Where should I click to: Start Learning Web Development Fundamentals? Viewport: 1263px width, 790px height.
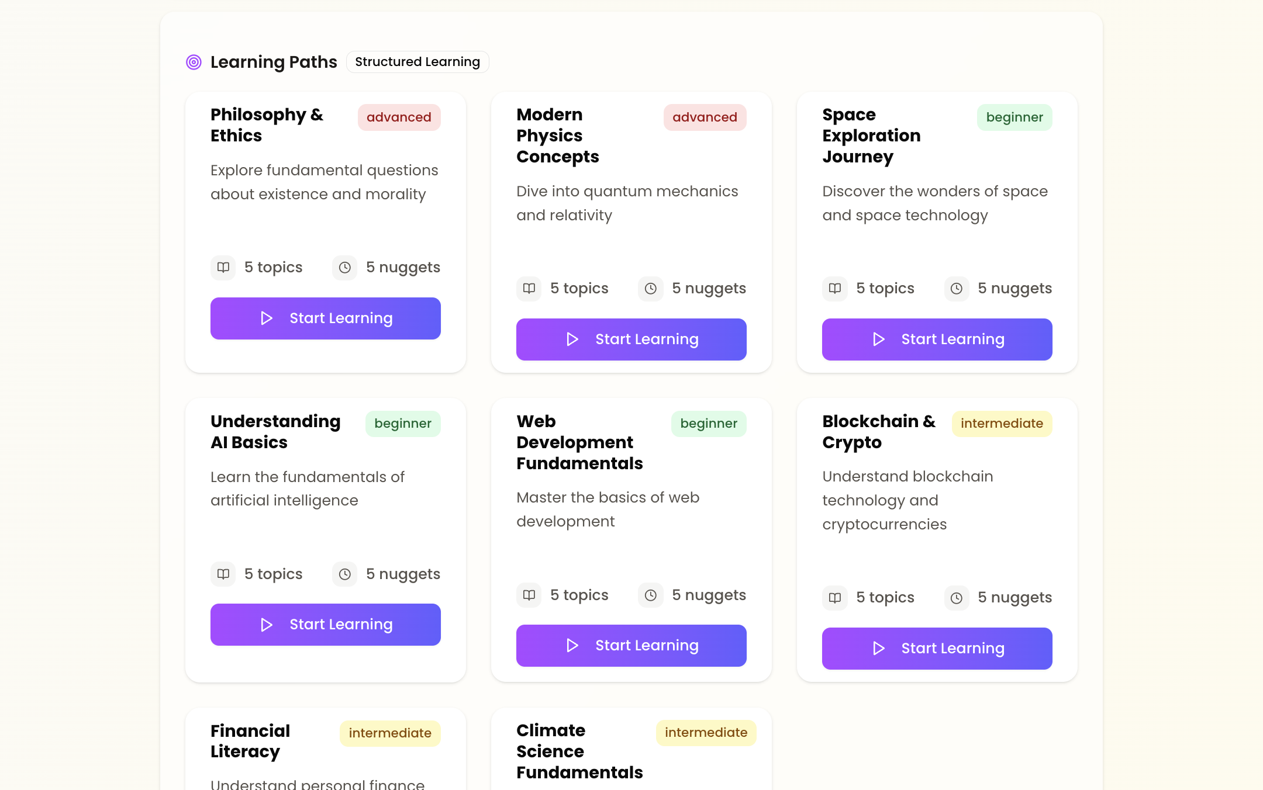[631, 646]
